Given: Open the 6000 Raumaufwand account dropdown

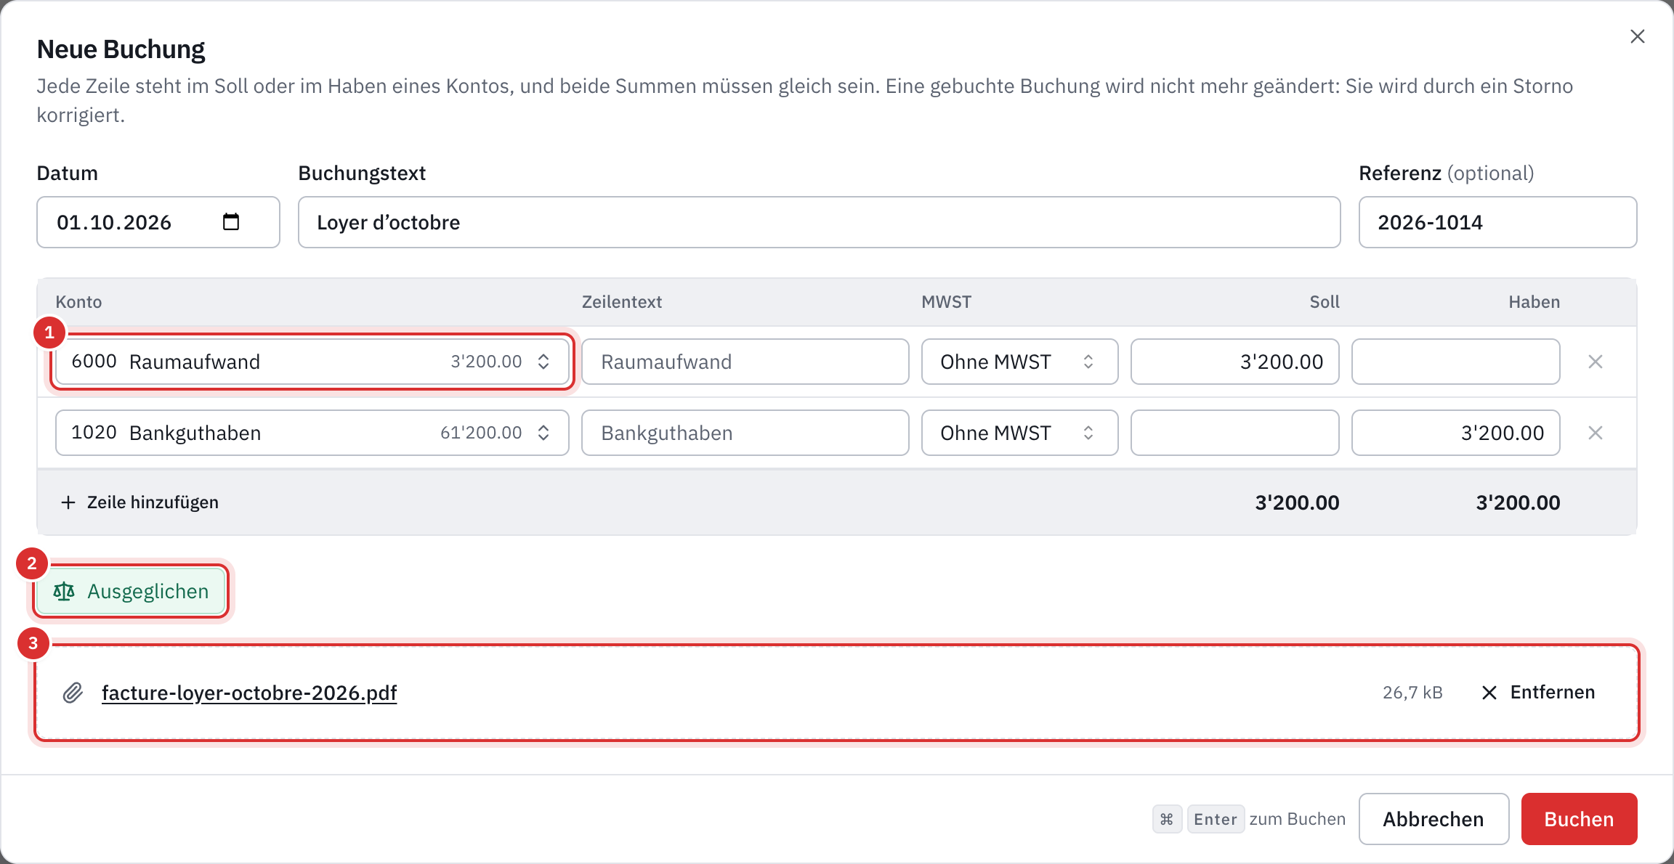Looking at the screenshot, I should [x=312, y=362].
